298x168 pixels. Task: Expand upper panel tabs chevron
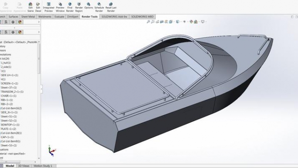pos(39,22)
